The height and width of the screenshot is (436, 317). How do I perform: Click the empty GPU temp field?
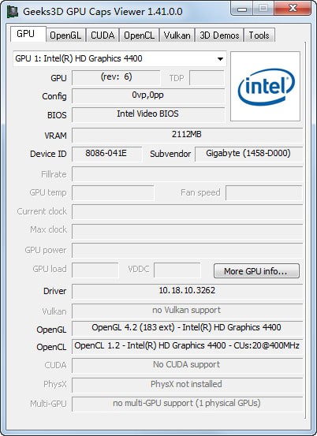113,193
